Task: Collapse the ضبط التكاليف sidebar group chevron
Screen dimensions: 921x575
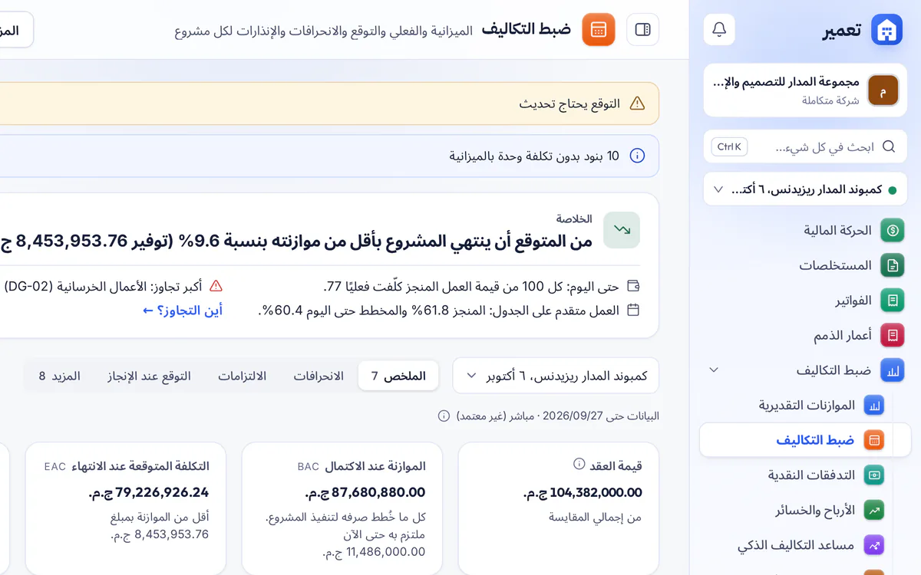Action: click(x=714, y=370)
